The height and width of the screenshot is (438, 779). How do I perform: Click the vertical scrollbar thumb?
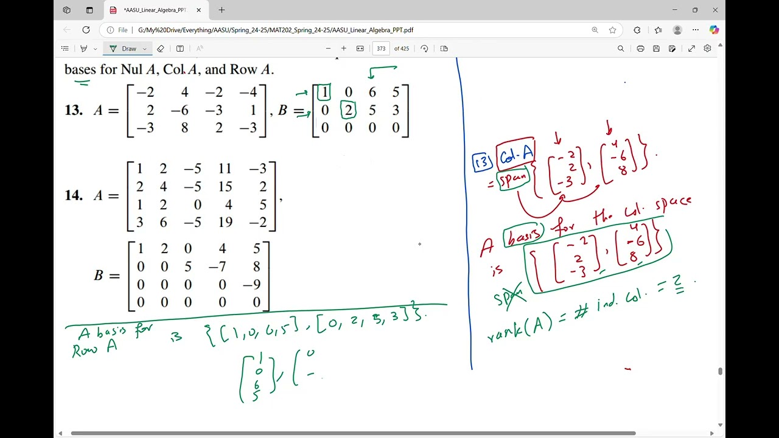[721, 371]
